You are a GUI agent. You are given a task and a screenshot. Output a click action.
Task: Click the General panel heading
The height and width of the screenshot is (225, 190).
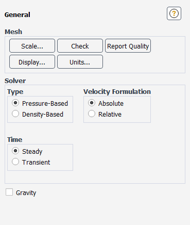(18, 15)
